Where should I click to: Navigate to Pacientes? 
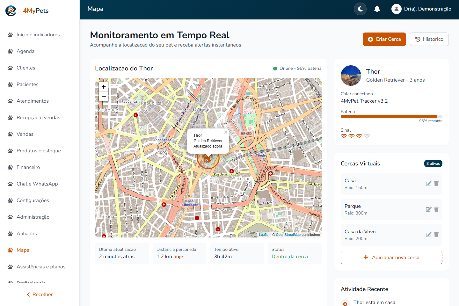click(40, 84)
